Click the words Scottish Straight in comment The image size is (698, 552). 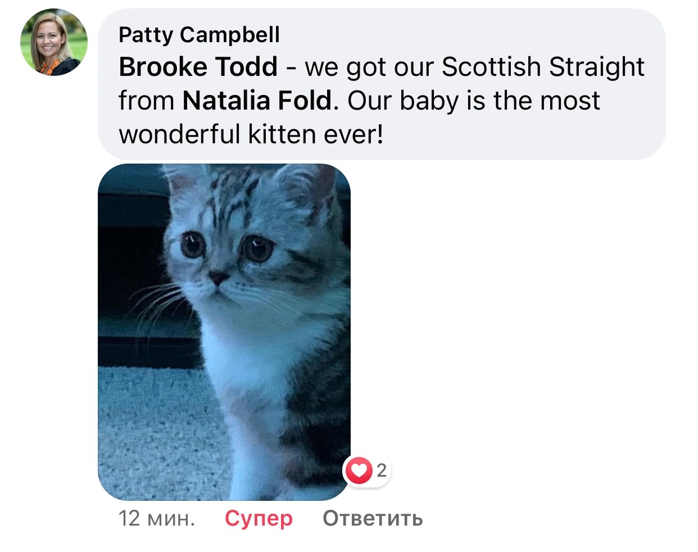point(542,67)
